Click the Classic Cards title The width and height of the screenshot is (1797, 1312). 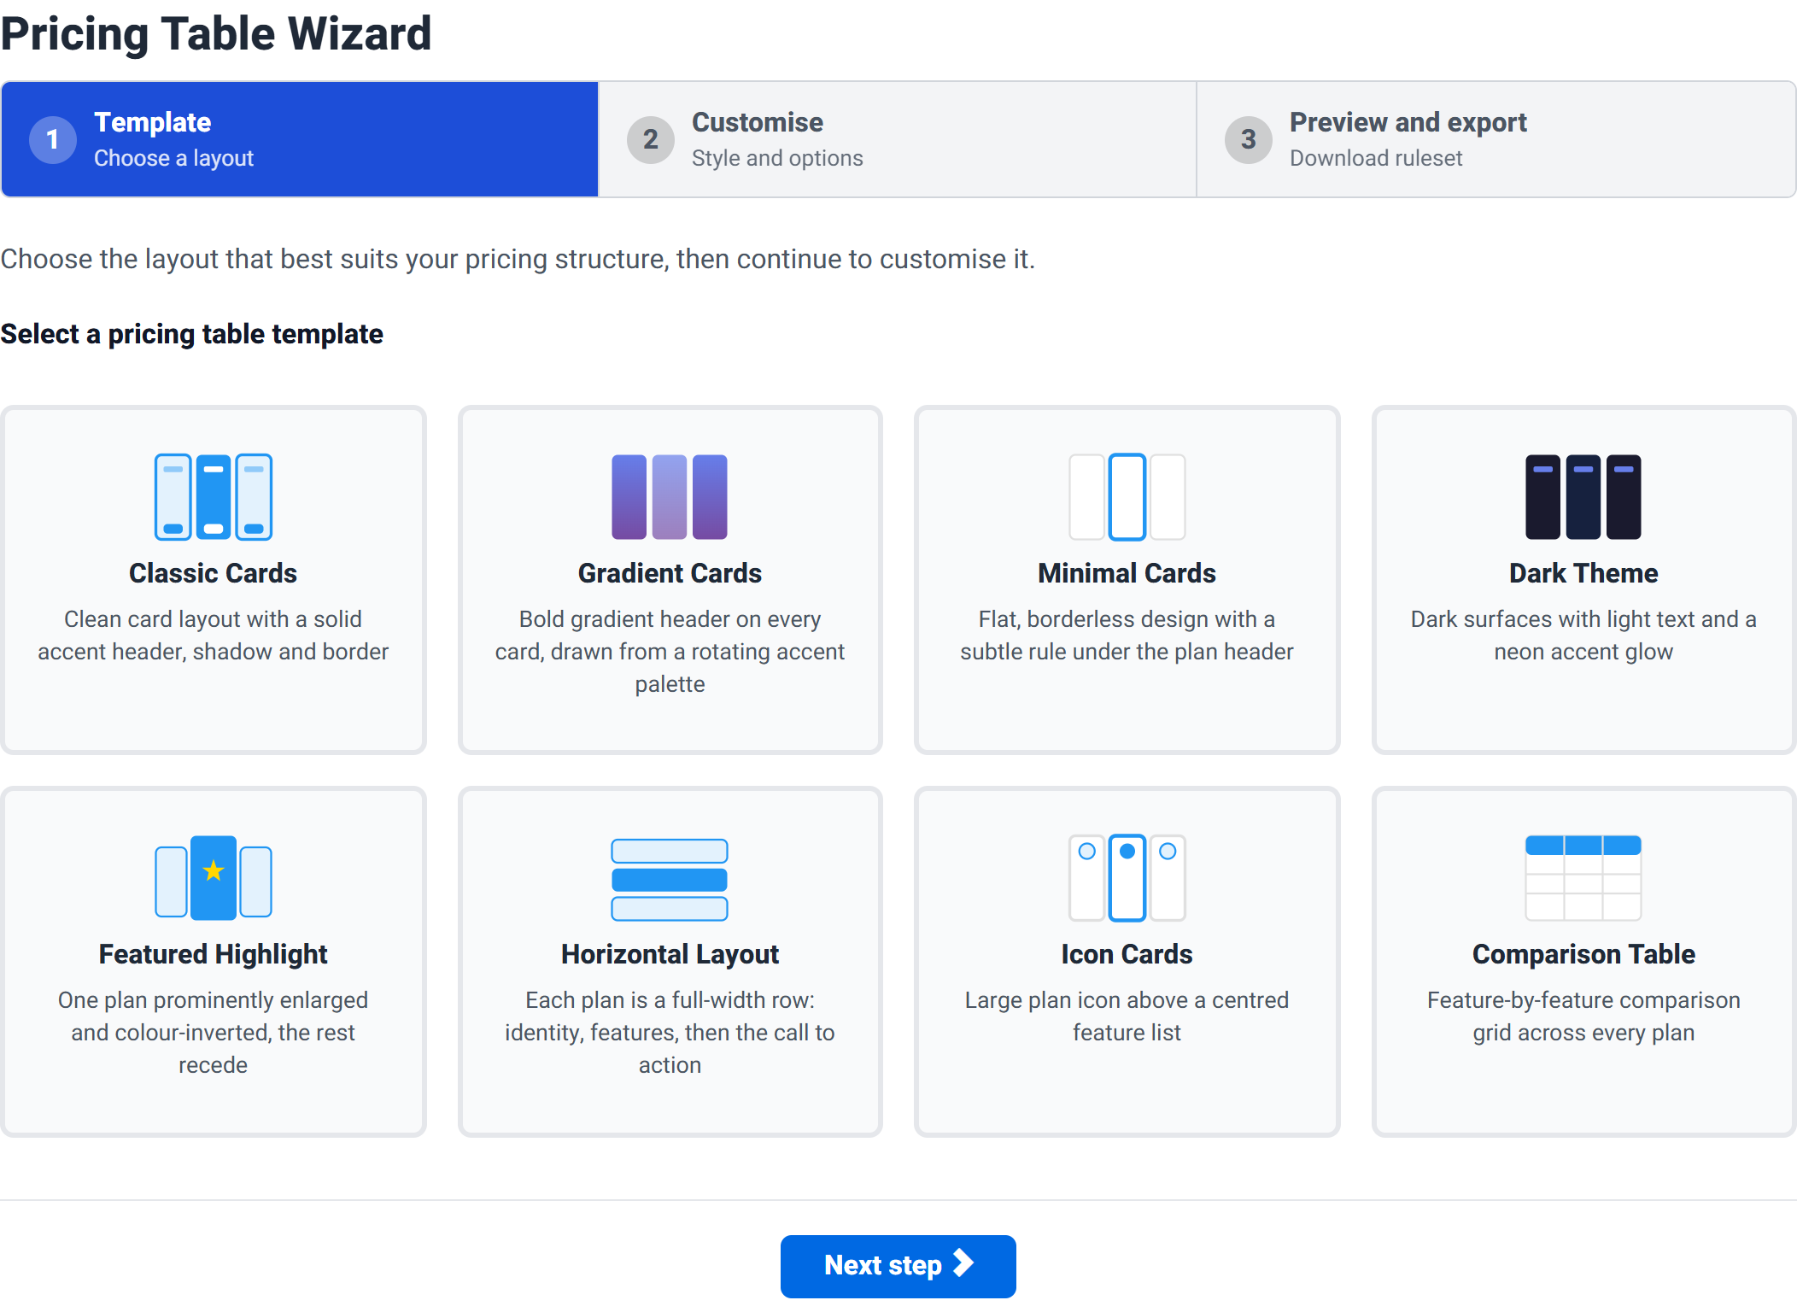point(214,573)
